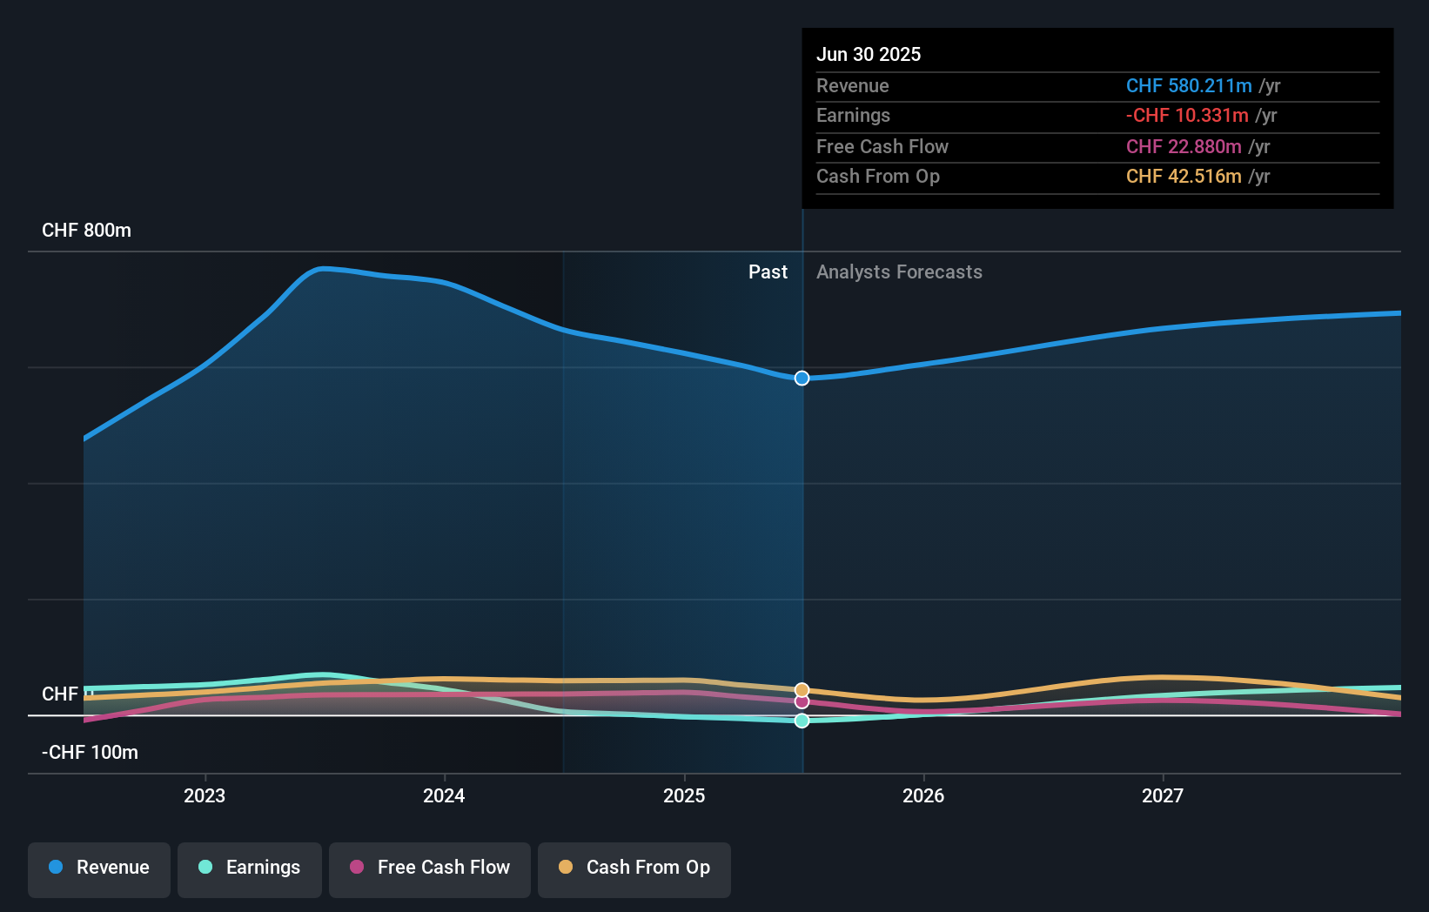Image resolution: width=1429 pixels, height=912 pixels.
Task: Toggle the Earnings series visibility
Action: 249,868
